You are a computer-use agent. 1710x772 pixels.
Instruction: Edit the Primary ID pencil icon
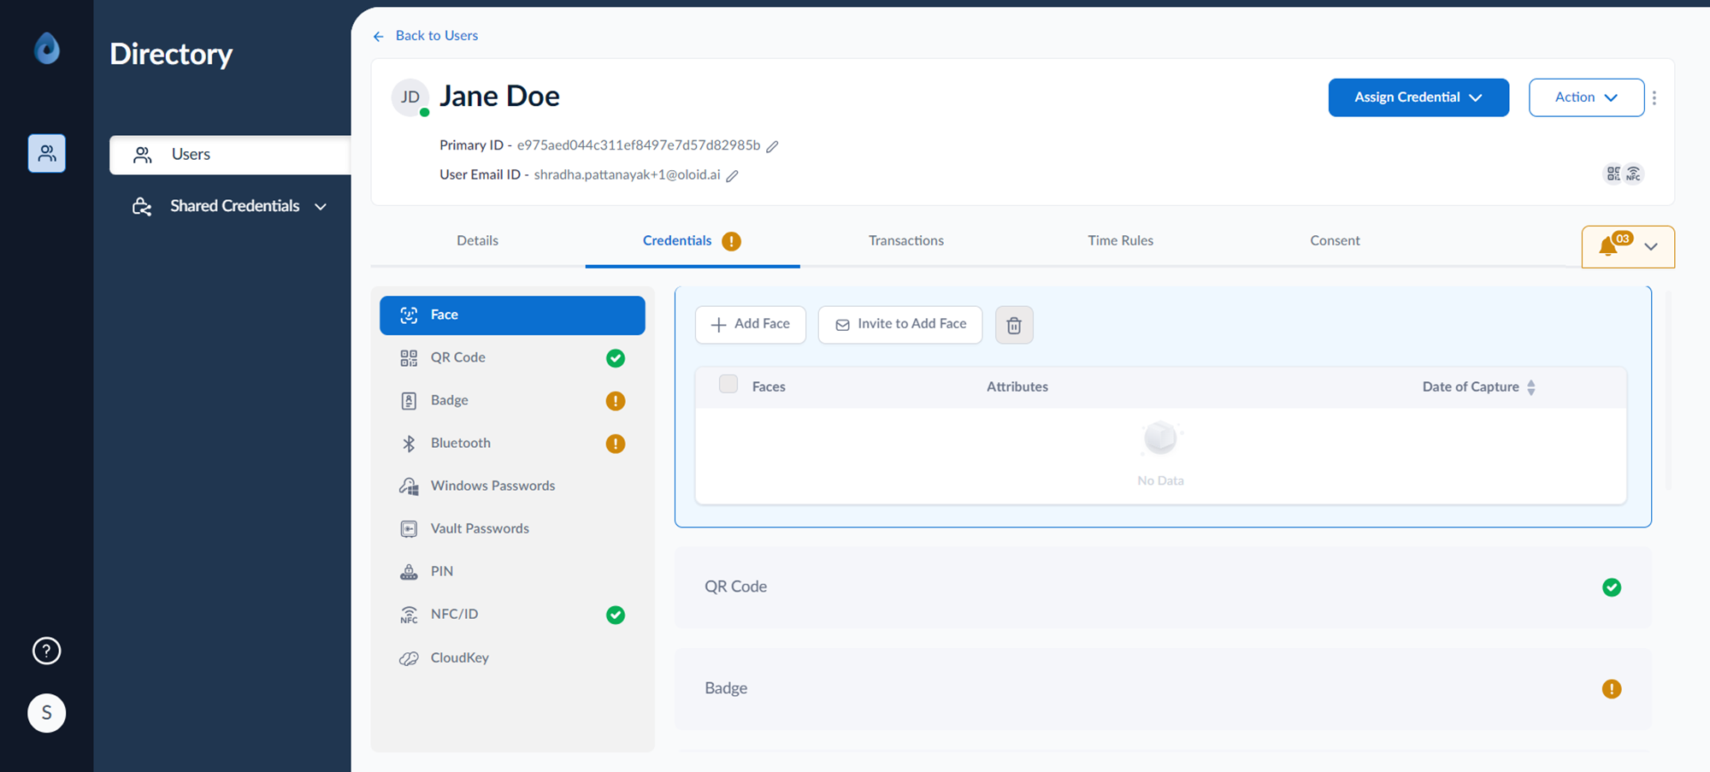coord(772,146)
